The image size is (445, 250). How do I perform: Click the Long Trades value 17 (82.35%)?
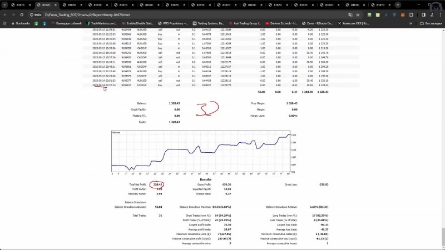pos(320,216)
